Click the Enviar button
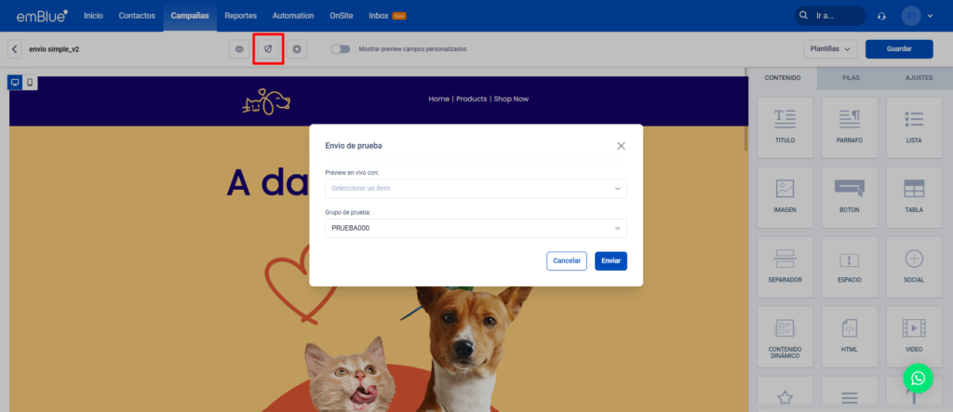 (x=611, y=260)
